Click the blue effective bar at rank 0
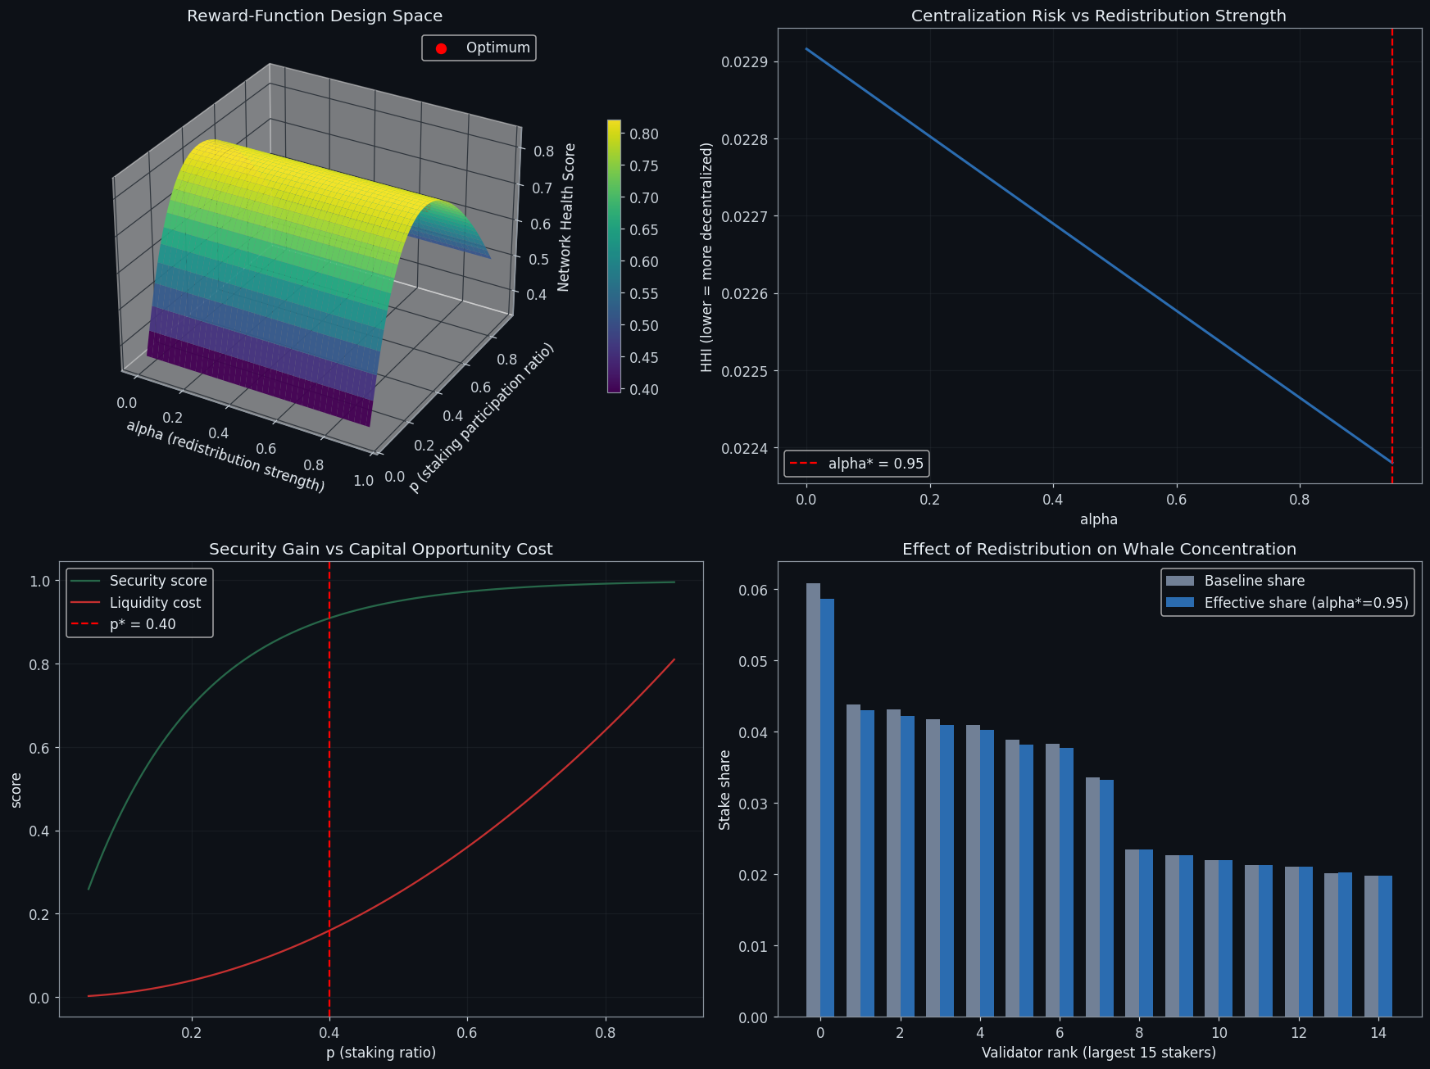Screen dimensions: 1430x1069 [x=827, y=808]
